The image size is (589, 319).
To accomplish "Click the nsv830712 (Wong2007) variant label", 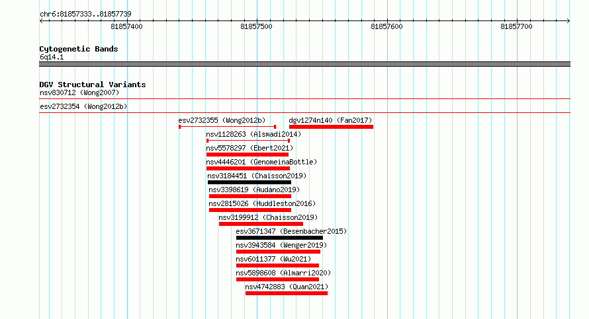I will tap(79, 92).
